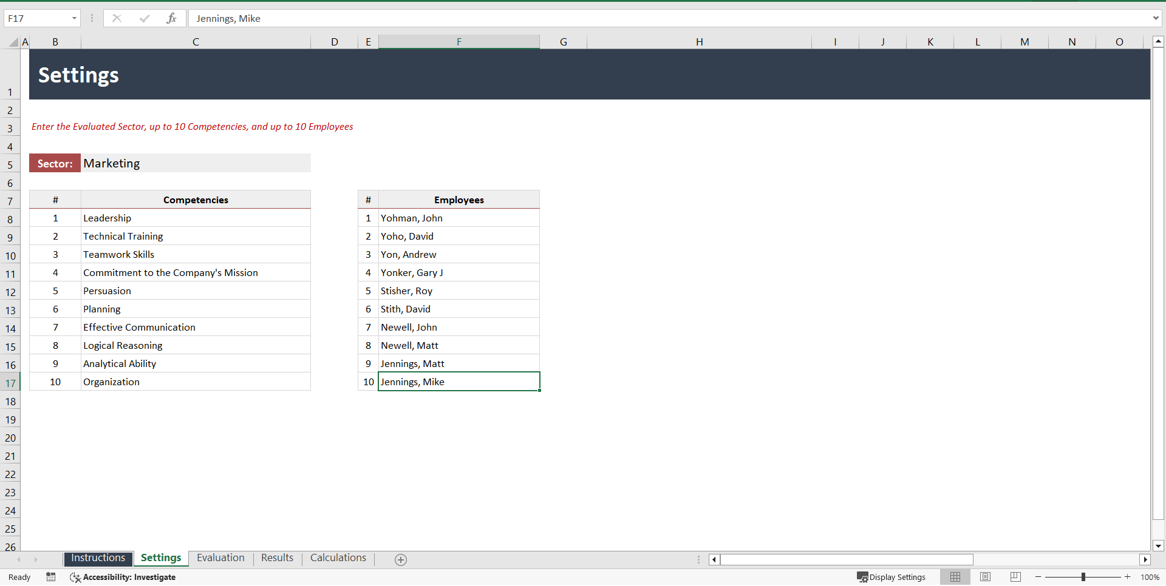Add a new sheet with plus icon
The height and width of the screenshot is (586, 1166).
401,560
